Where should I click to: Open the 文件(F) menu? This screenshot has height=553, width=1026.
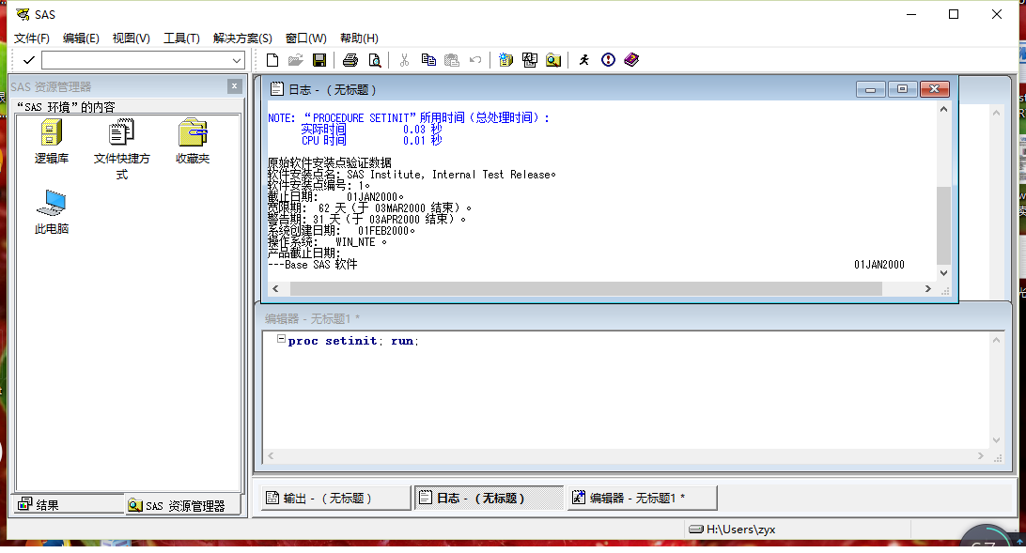pos(31,38)
